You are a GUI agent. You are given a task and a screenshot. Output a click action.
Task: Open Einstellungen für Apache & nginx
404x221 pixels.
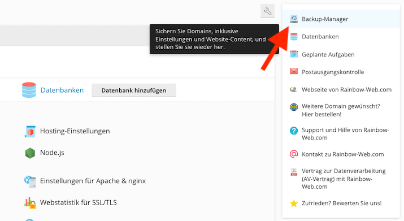93,181
